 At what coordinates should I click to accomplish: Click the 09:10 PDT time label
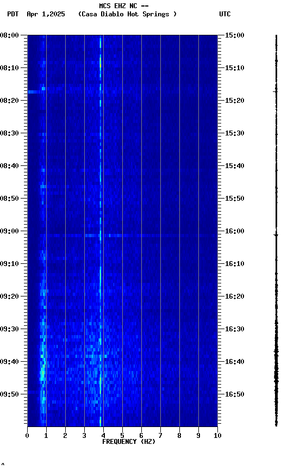9,264
